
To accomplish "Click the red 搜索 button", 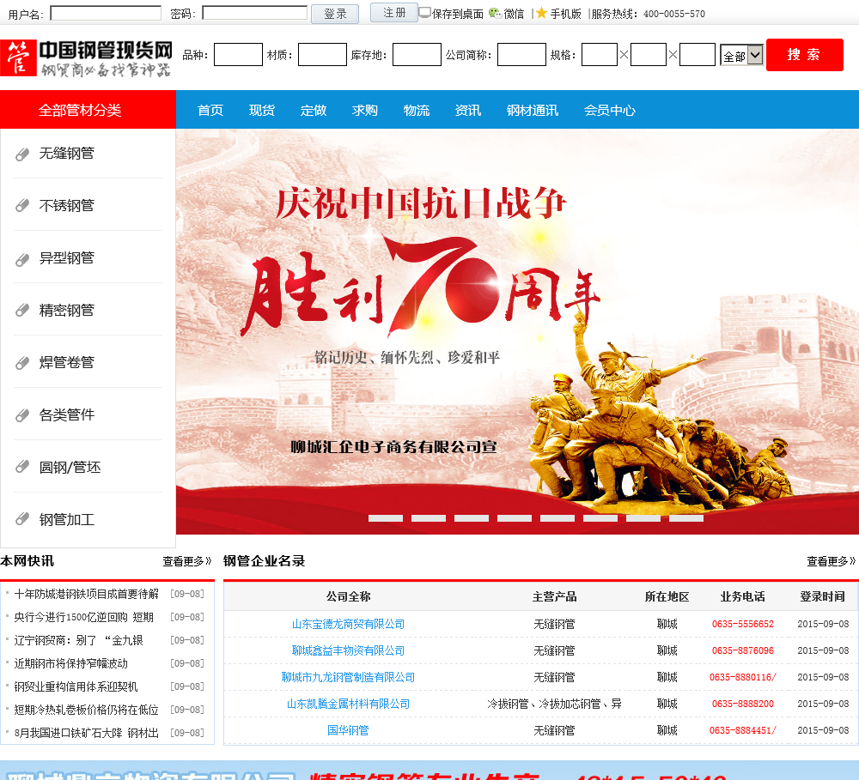I will [804, 55].
